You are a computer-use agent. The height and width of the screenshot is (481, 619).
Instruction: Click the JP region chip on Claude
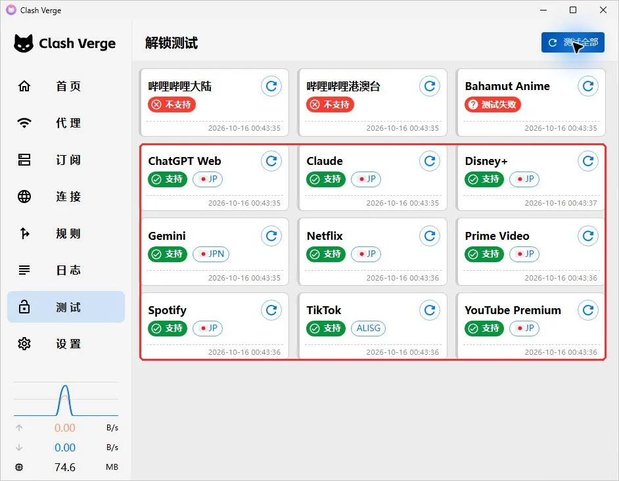[x=366, y=179]
